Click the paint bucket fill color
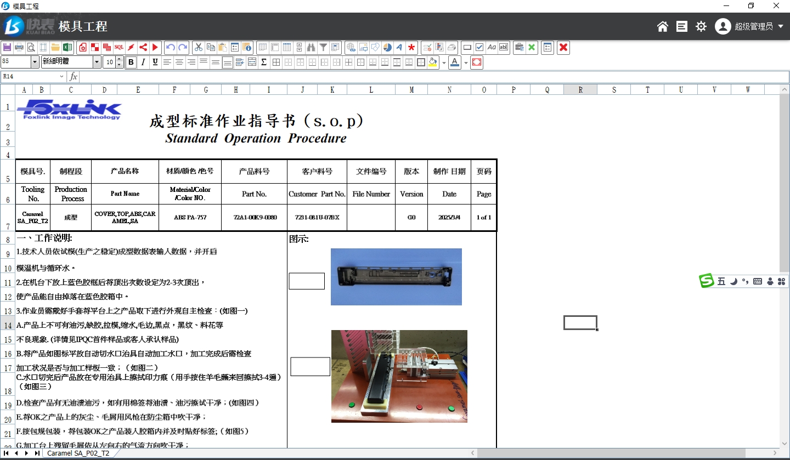 433,62
